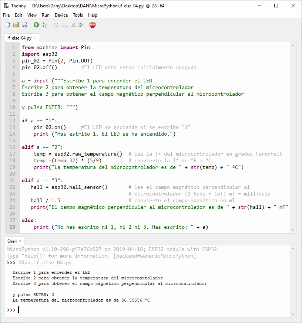Stop the backend with red STOP icon
This screenshot has height=323, width=302.
[x=93, y=25]
